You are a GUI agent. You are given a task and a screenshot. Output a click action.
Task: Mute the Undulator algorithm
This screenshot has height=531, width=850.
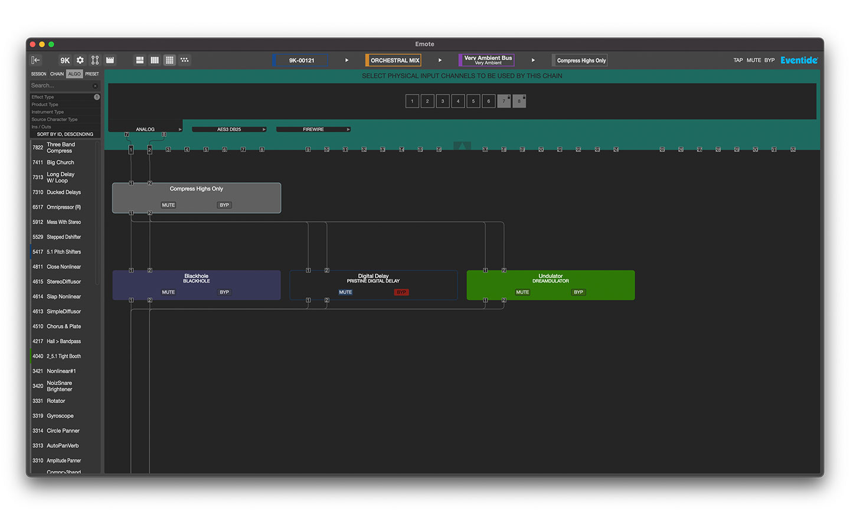click(x=522, y=292)
